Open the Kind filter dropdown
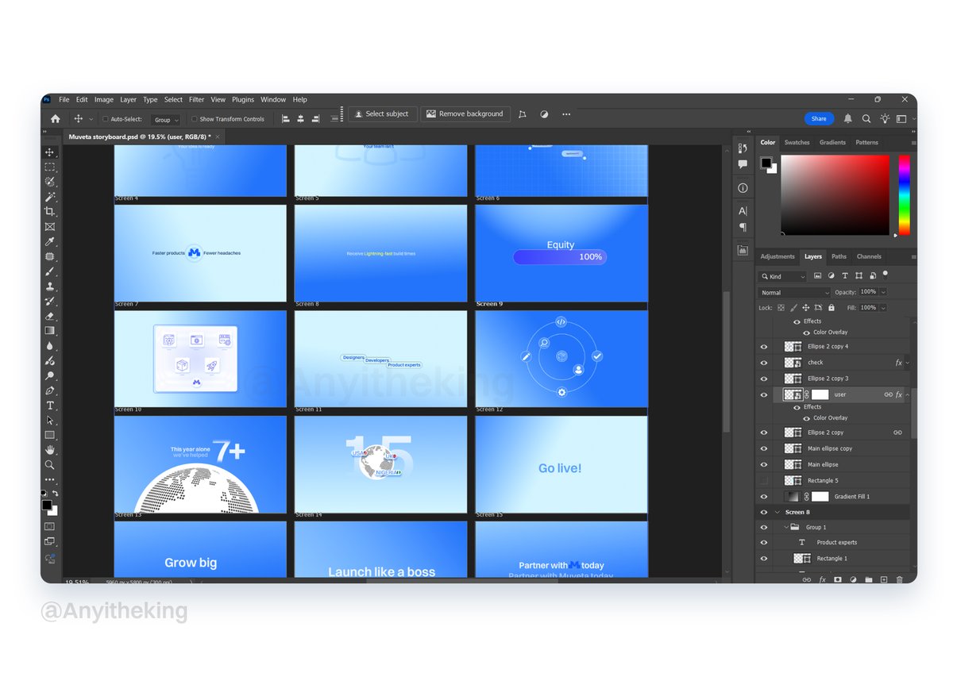 [783, 276]
